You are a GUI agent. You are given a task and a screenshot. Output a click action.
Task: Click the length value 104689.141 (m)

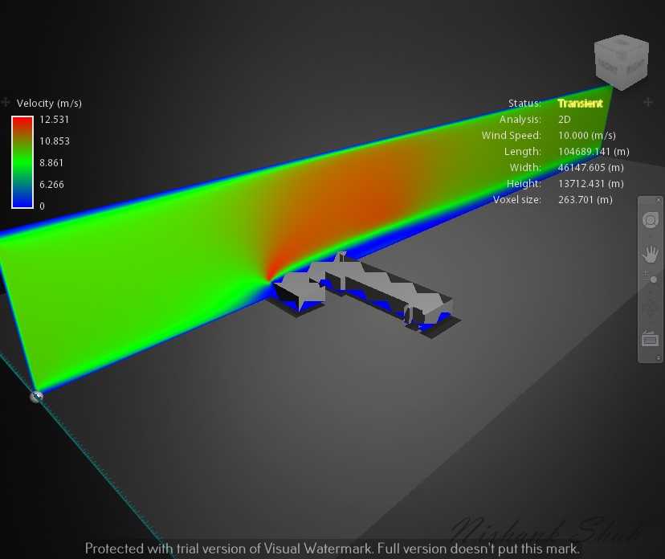[594, 152]
